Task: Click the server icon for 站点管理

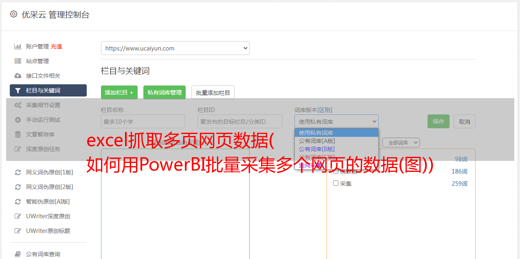Action: pyautogui.click(x=18, y=61)
